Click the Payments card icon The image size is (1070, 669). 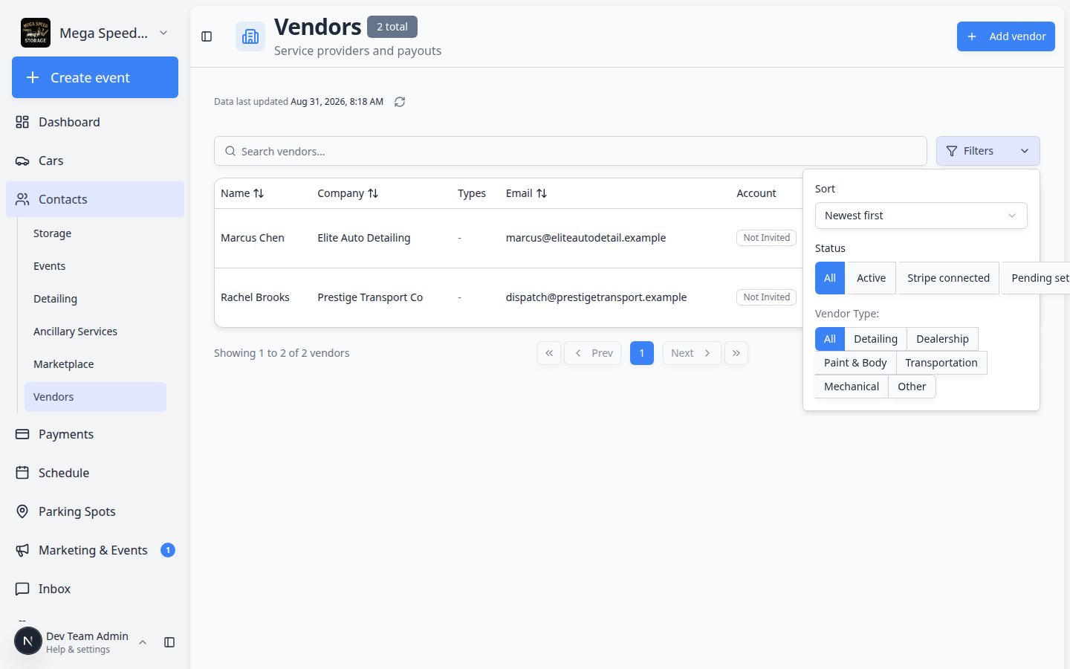[22, 434]
